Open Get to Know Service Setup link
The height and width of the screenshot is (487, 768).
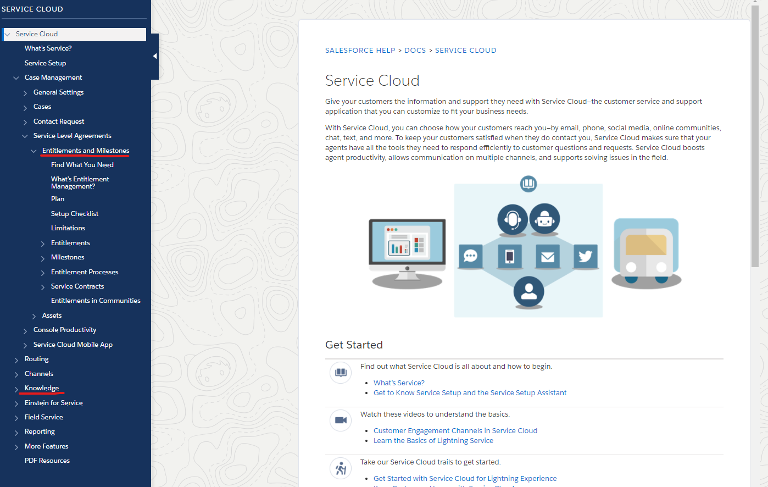(470, 393)
